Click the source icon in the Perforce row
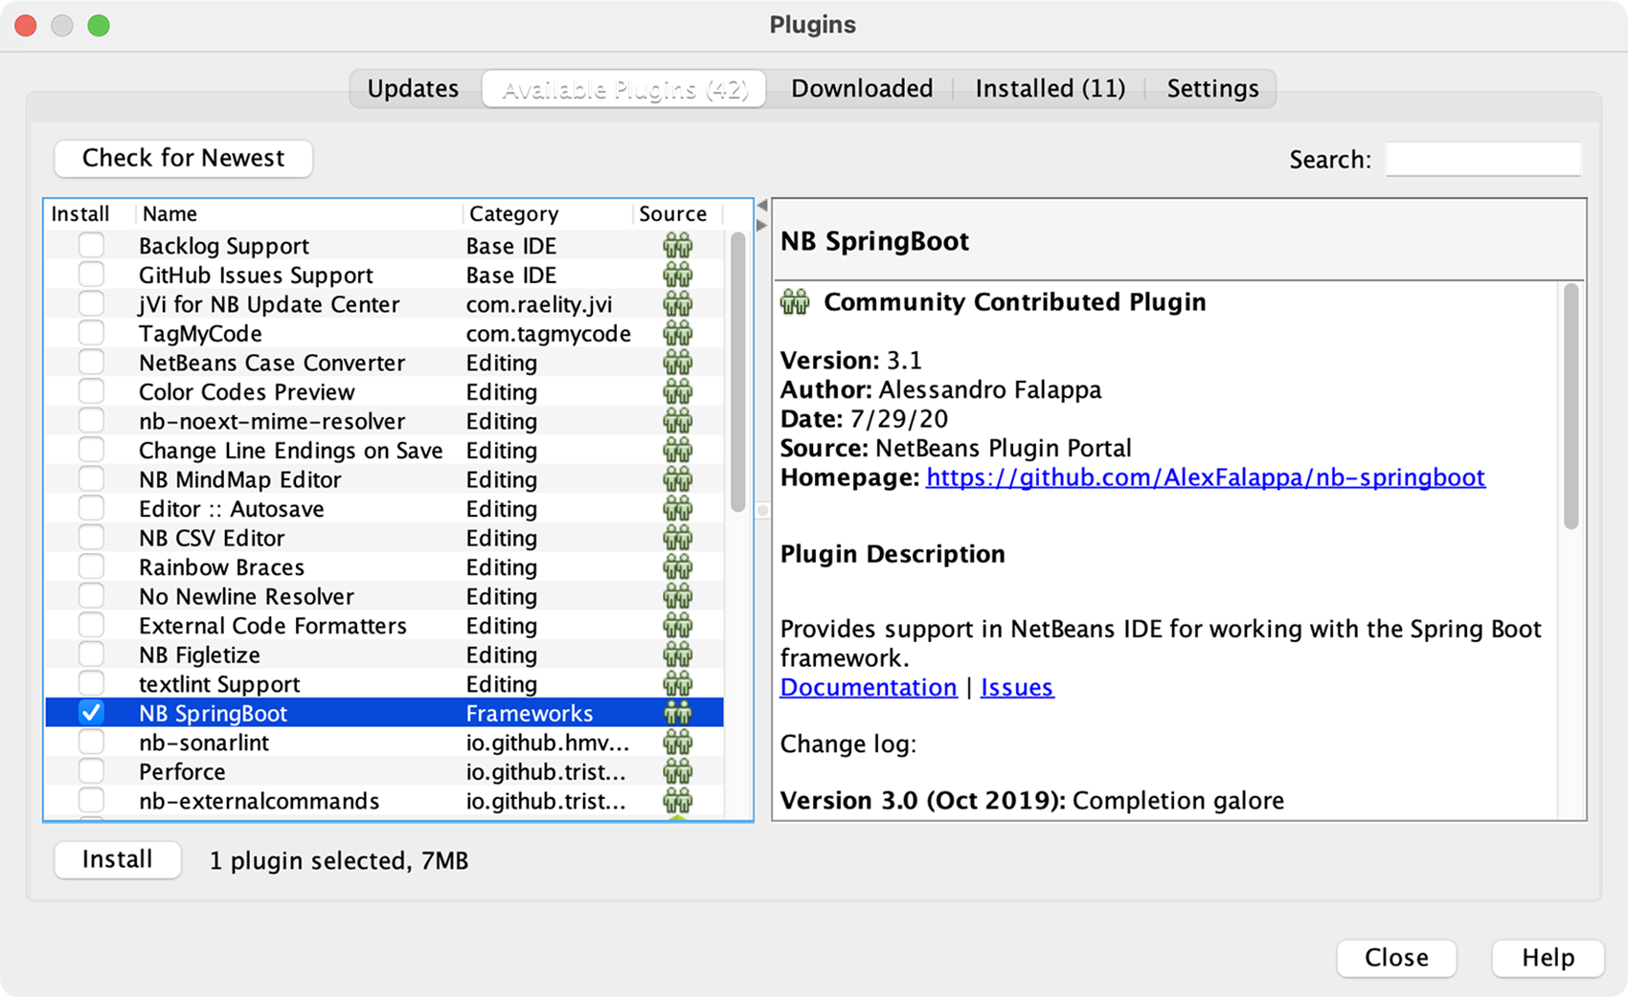The width and height of the screenshot is (1628, 997). point(677,771)
